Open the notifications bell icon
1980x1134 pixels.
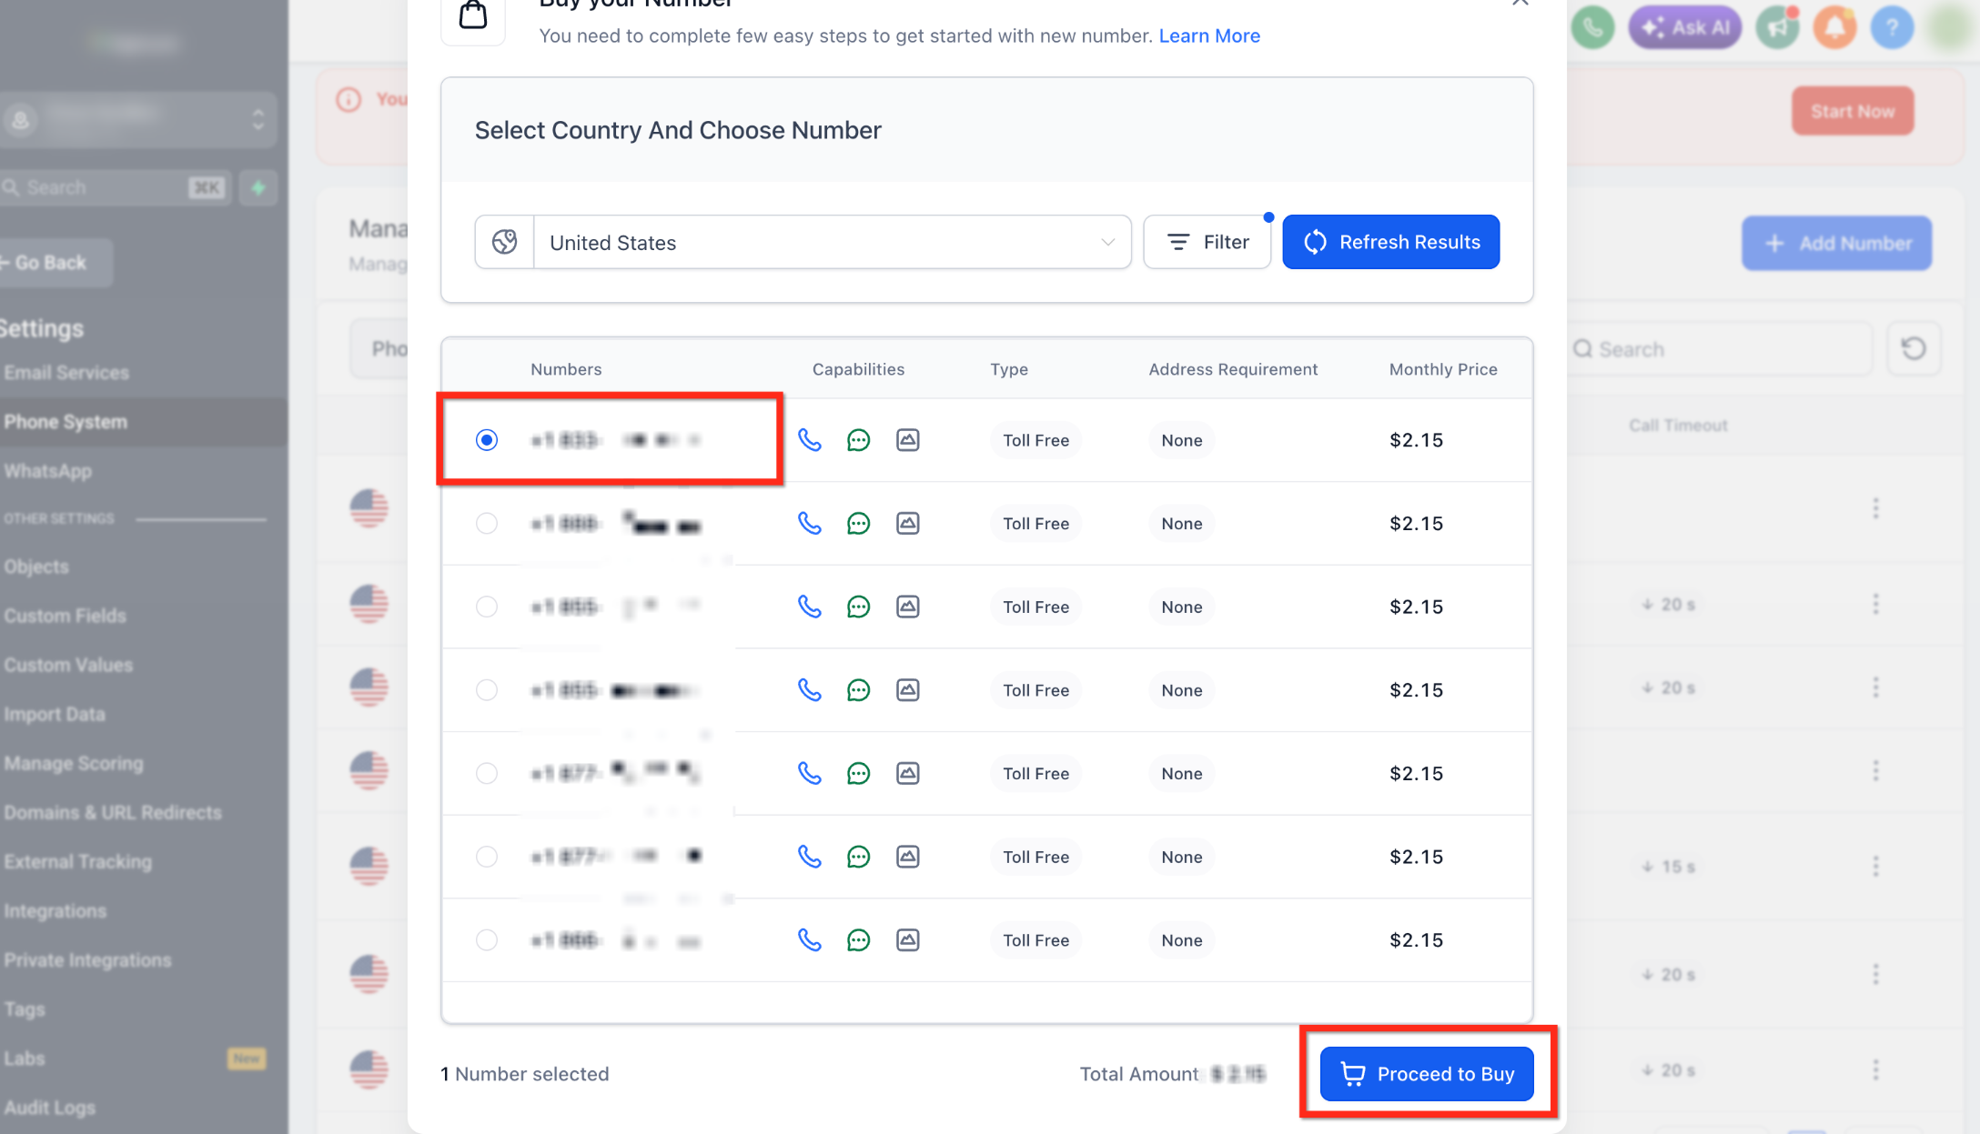[1834, 27]
